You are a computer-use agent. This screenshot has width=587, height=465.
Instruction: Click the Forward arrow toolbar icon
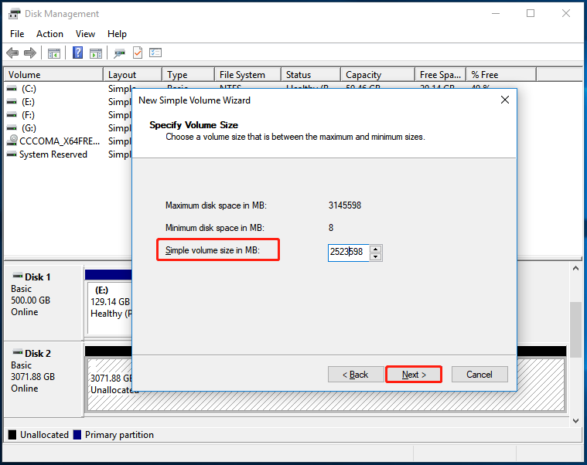[x=30, y=53]
